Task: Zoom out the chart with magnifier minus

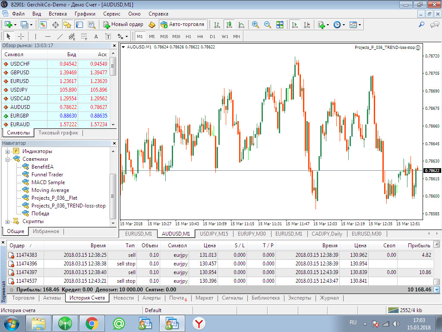Action: [x=268, y=25]
